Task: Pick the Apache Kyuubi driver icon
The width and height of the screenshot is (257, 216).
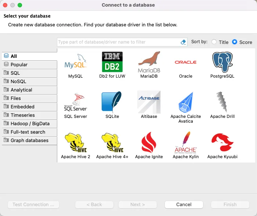Action: point(222,142)
